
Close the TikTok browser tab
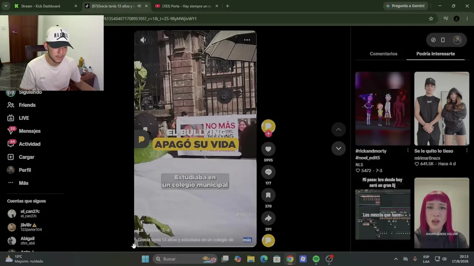[x=146, y=6]
